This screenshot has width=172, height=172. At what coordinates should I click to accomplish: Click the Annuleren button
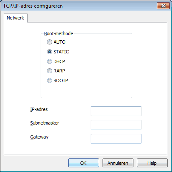pyautogui.click(x=118, y=163)
